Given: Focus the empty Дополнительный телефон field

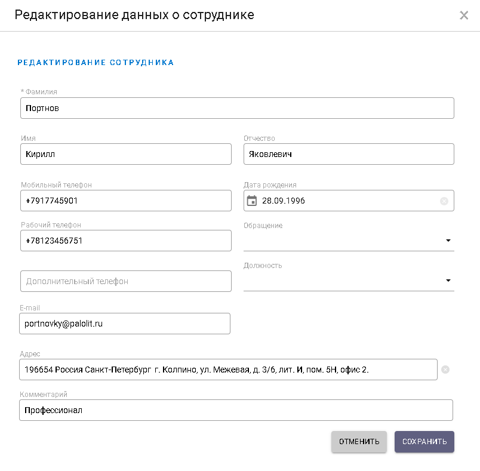Looking at the screenshot, I should [126, 281].
